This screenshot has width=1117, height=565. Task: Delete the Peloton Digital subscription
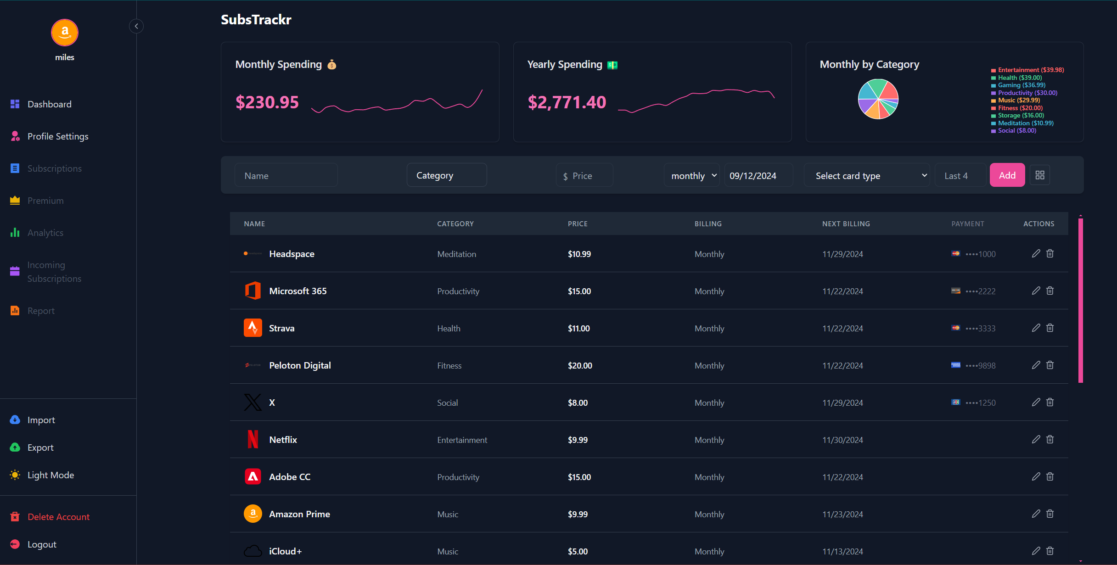[x=1050, y=365]
